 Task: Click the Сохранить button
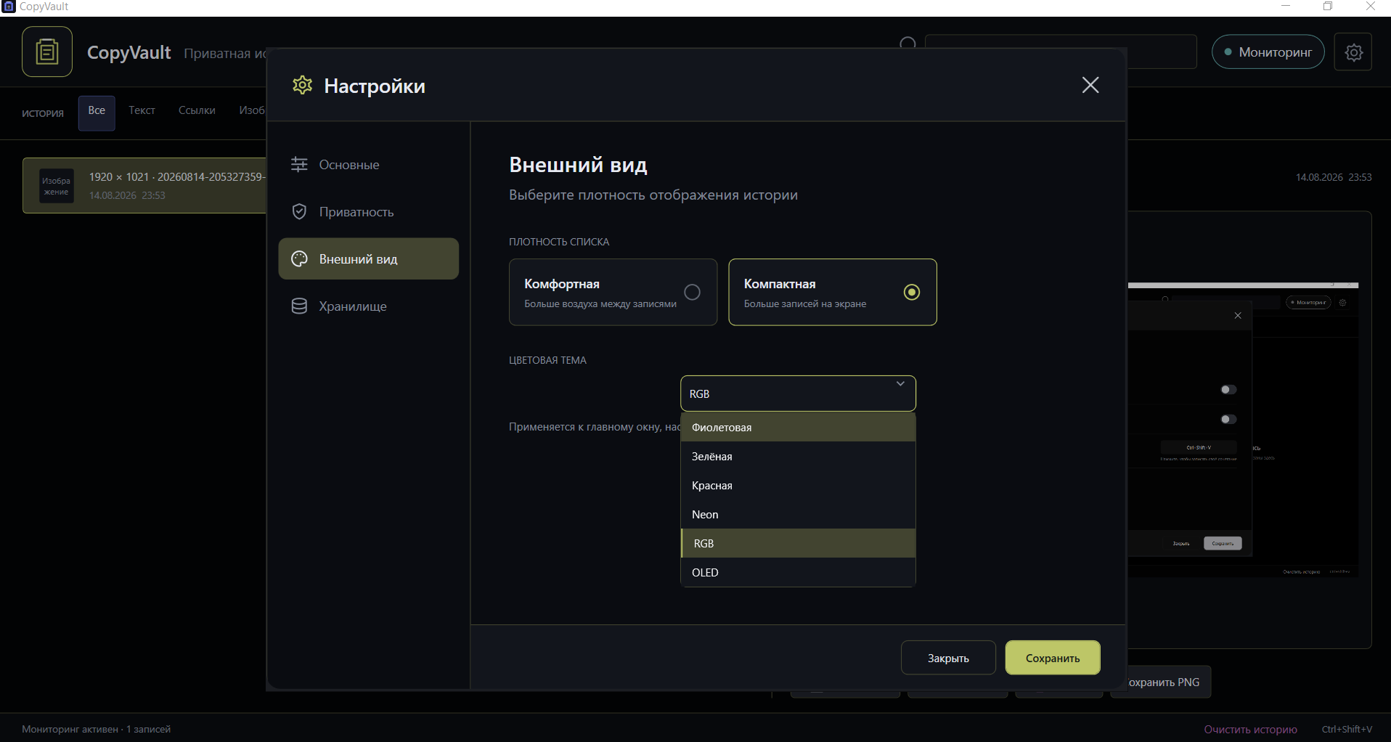pyautogui.click(x=1053, y=658)
